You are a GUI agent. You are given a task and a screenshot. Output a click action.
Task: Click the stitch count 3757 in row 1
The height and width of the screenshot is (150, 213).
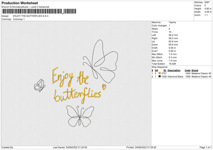click(x=164, y=73)
